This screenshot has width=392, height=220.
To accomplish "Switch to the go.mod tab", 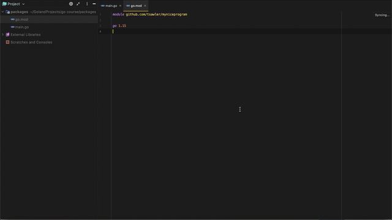I will click(136, 5).
